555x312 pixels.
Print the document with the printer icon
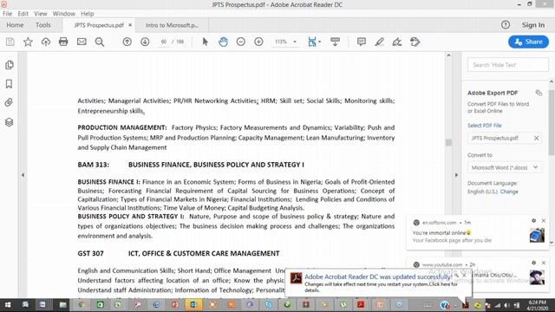(x=63, y=42)
